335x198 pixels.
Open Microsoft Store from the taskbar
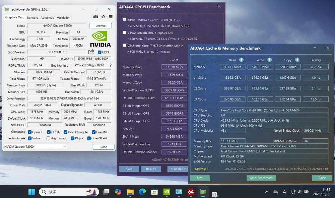(154, 192)
